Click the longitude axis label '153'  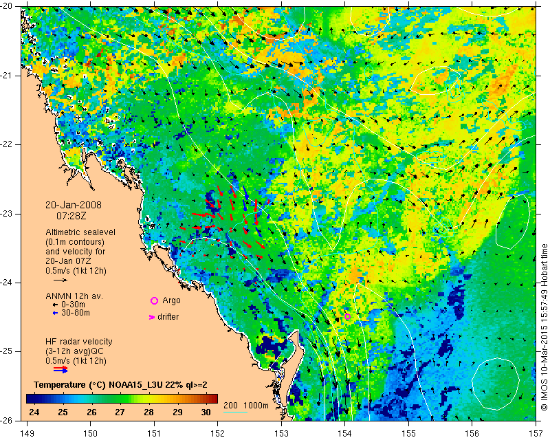(281, 434)
